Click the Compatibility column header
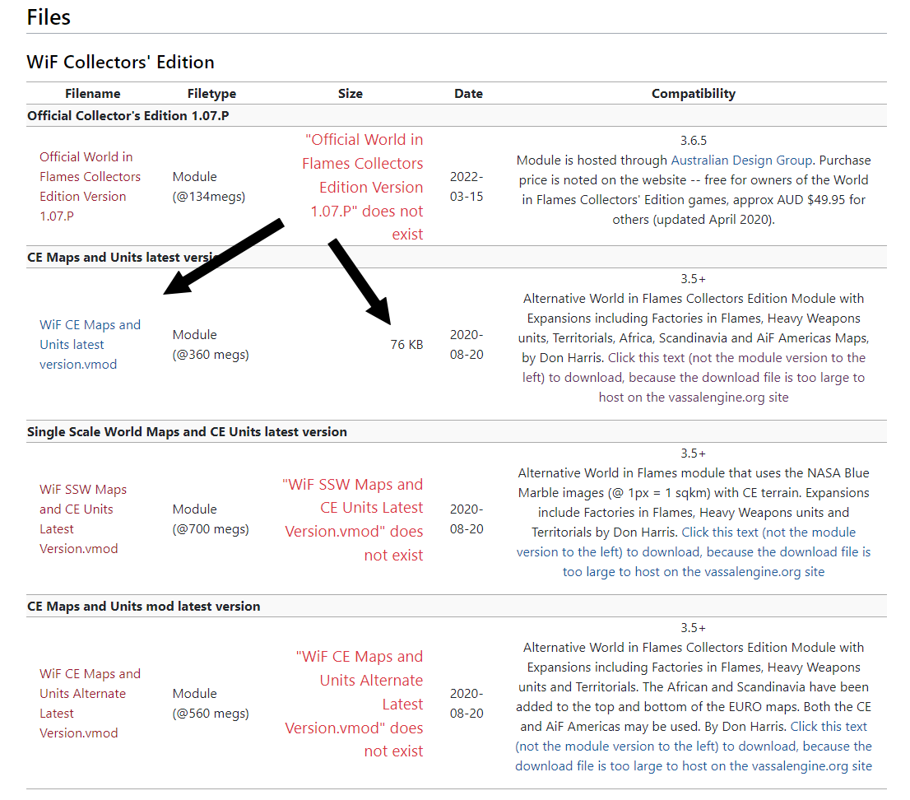910x800 pixels. [x=694, y=94]
